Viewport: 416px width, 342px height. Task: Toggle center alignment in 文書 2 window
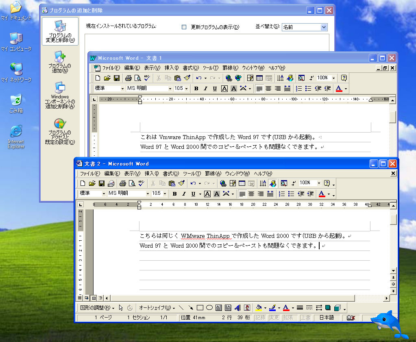click(251, 194)
